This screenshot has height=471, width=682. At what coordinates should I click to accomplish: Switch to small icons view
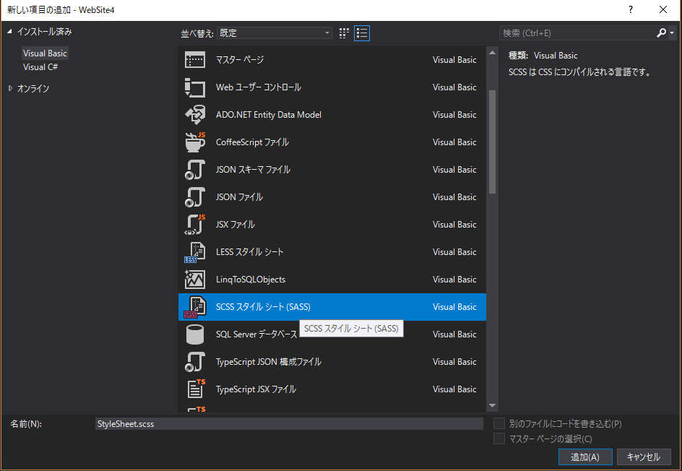tap(345, 33)
